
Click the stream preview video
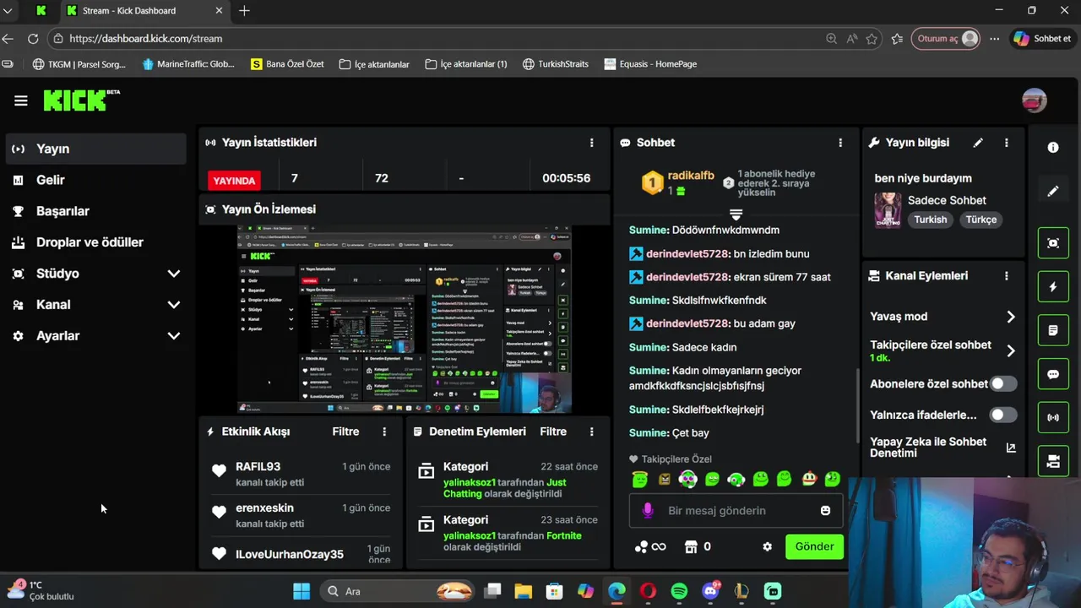tap(404, 319)
